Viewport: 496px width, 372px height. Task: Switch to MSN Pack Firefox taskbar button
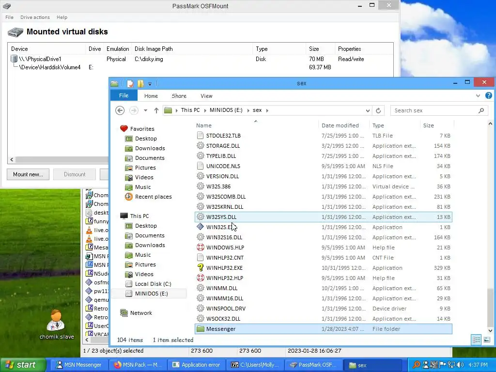(138, 365)
